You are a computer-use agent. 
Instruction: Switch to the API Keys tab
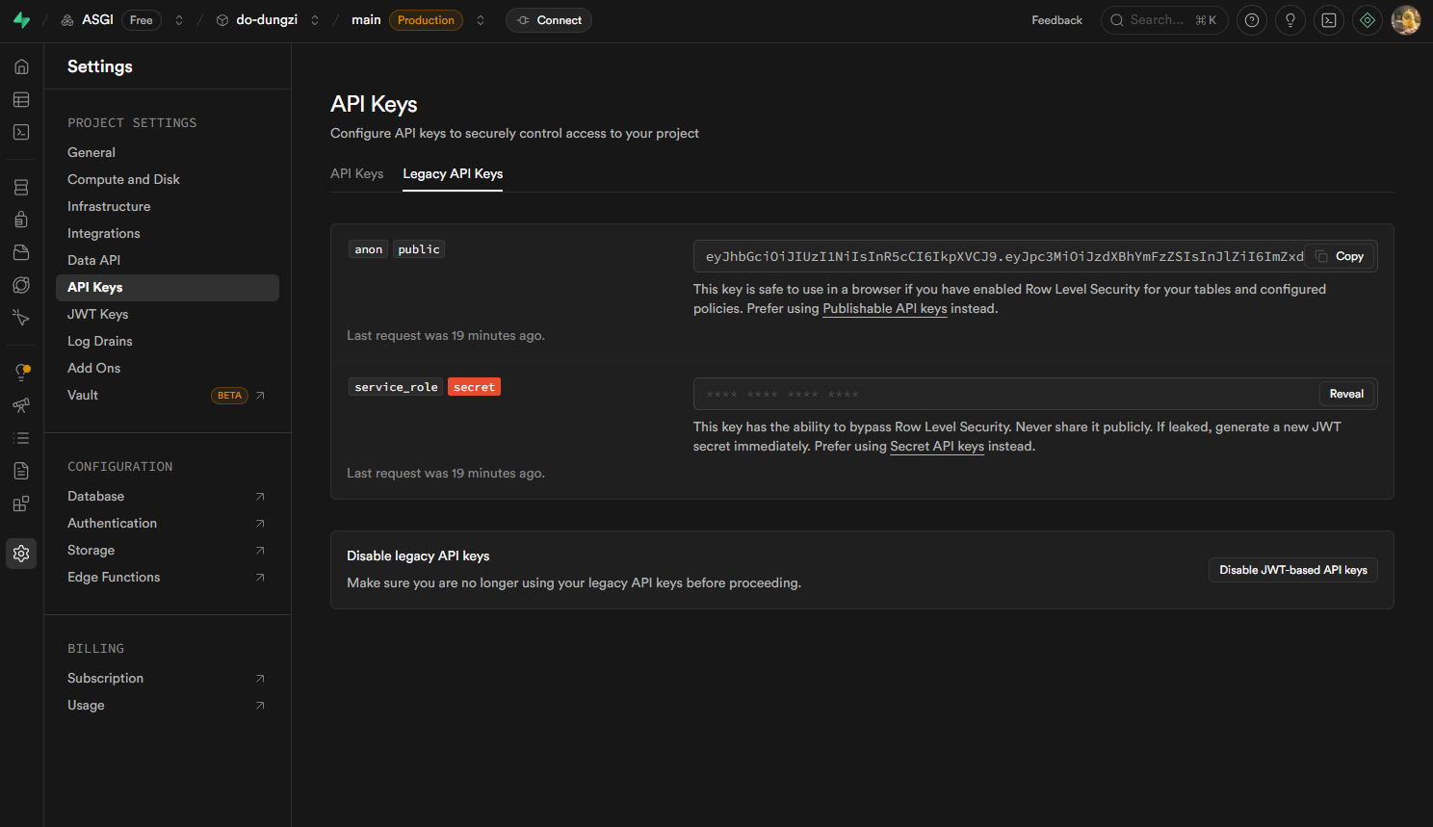coord(356,174)
